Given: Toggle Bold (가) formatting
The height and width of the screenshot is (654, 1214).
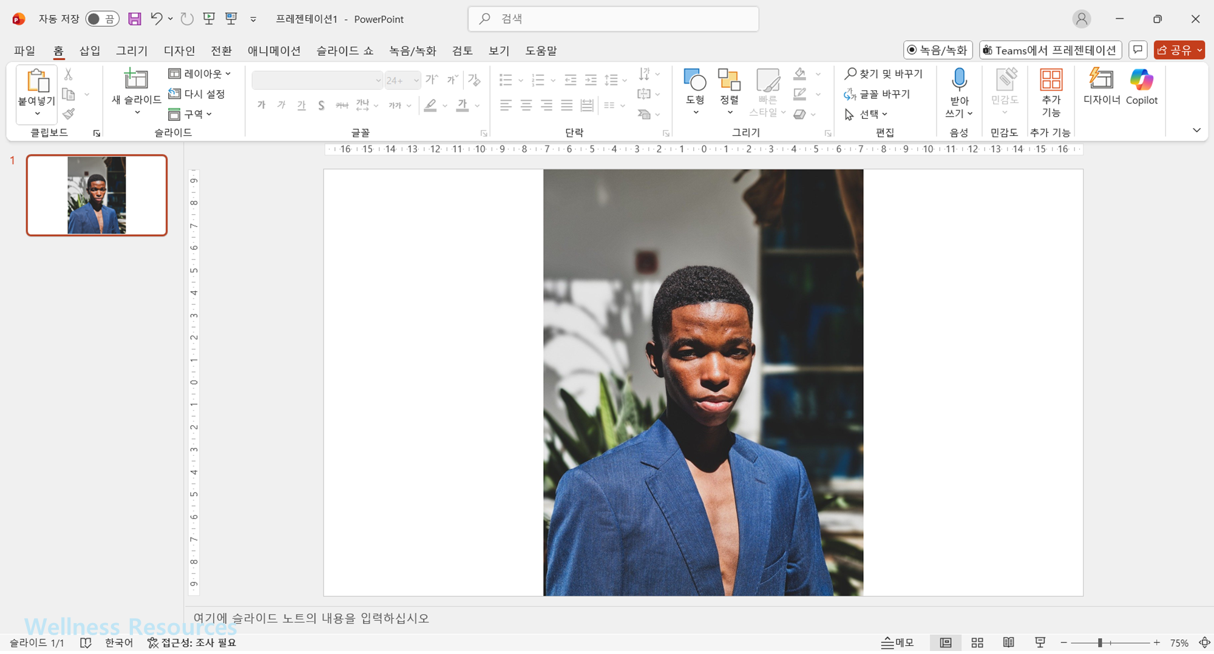Looking at the screenshot, I should 262,106.
